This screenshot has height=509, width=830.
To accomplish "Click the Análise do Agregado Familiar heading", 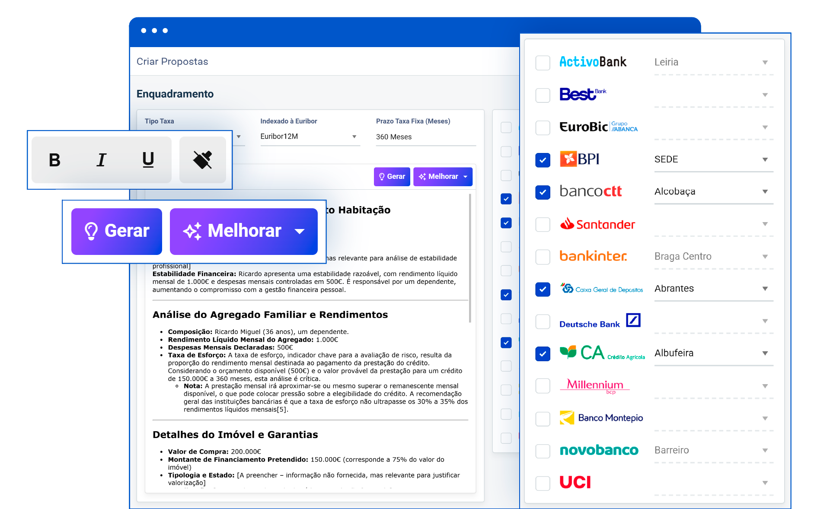I will click(x=270, y=315).
